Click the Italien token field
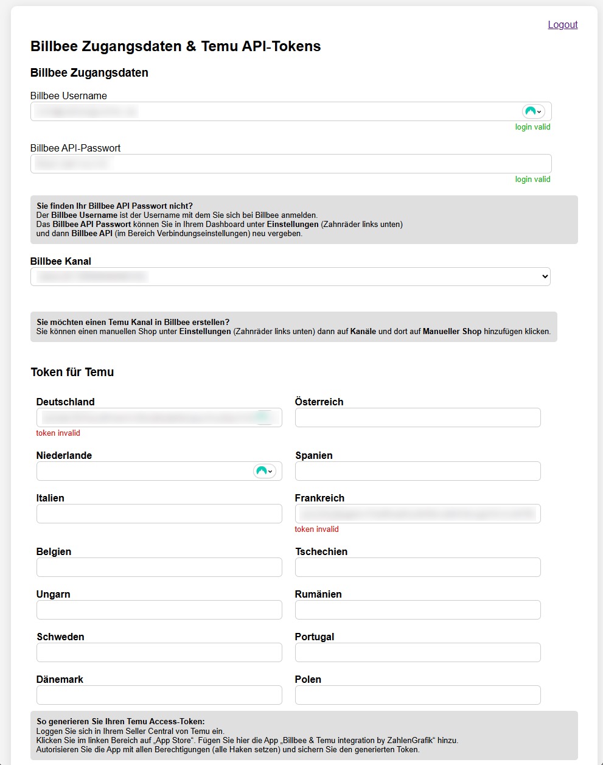 click(159, 514)
